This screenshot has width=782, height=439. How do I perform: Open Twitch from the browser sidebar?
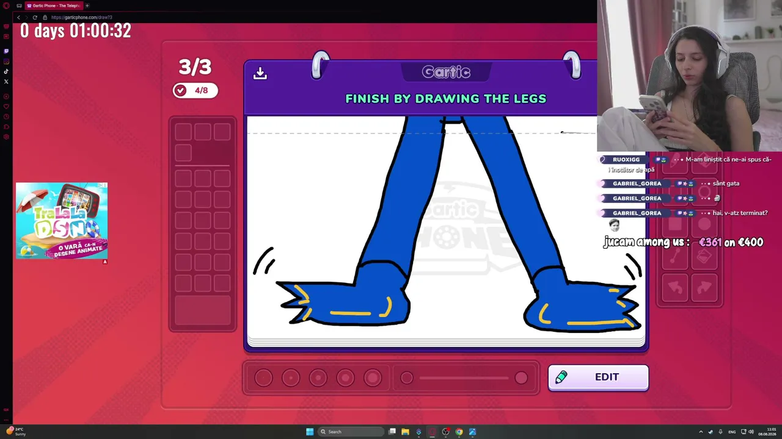tap(6, 51)
